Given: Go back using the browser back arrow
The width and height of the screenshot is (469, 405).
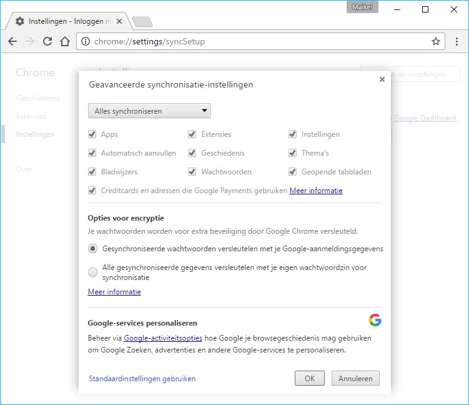Looking at the screenshot, I should 12,41.
